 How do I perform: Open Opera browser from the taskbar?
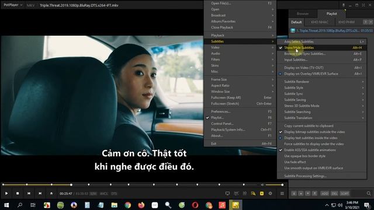(x=195, y=205)
